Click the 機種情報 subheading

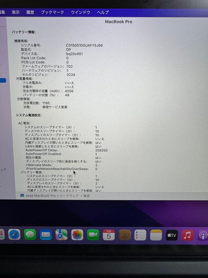pos(21,41)
